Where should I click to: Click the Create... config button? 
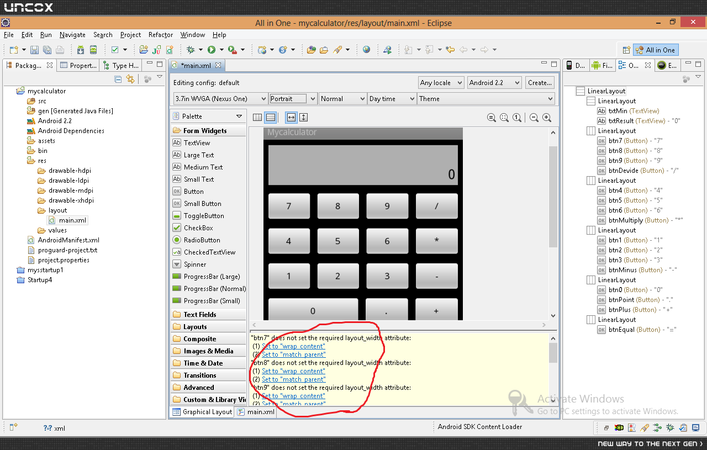click(540, 83)
